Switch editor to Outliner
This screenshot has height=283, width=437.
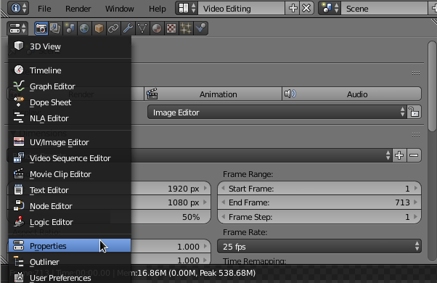(70, 262)
